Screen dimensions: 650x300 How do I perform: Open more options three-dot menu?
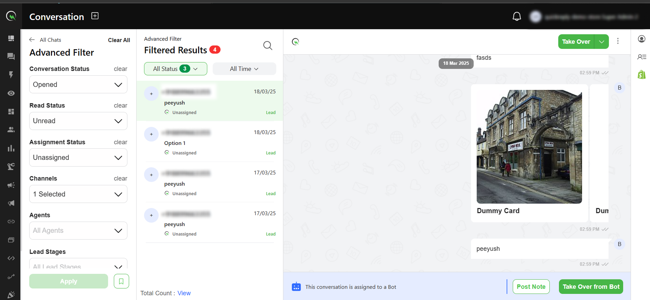(618, 41)
